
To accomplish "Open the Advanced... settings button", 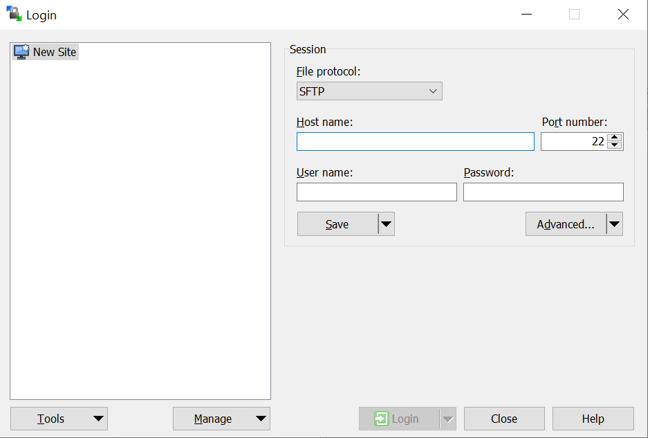I will [x=565, y=224].
